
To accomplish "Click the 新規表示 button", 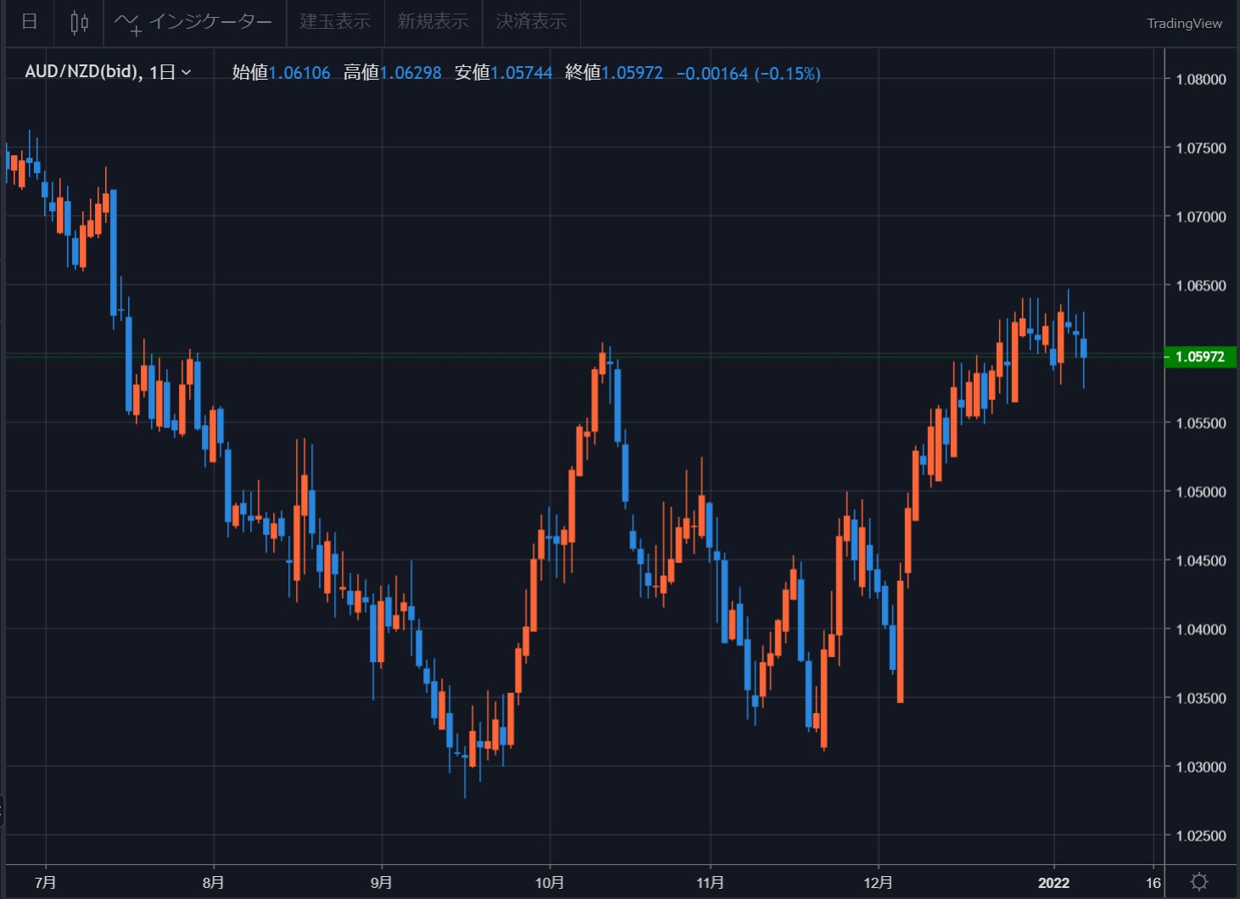I will pyautogui.click(x=433, y=22).
